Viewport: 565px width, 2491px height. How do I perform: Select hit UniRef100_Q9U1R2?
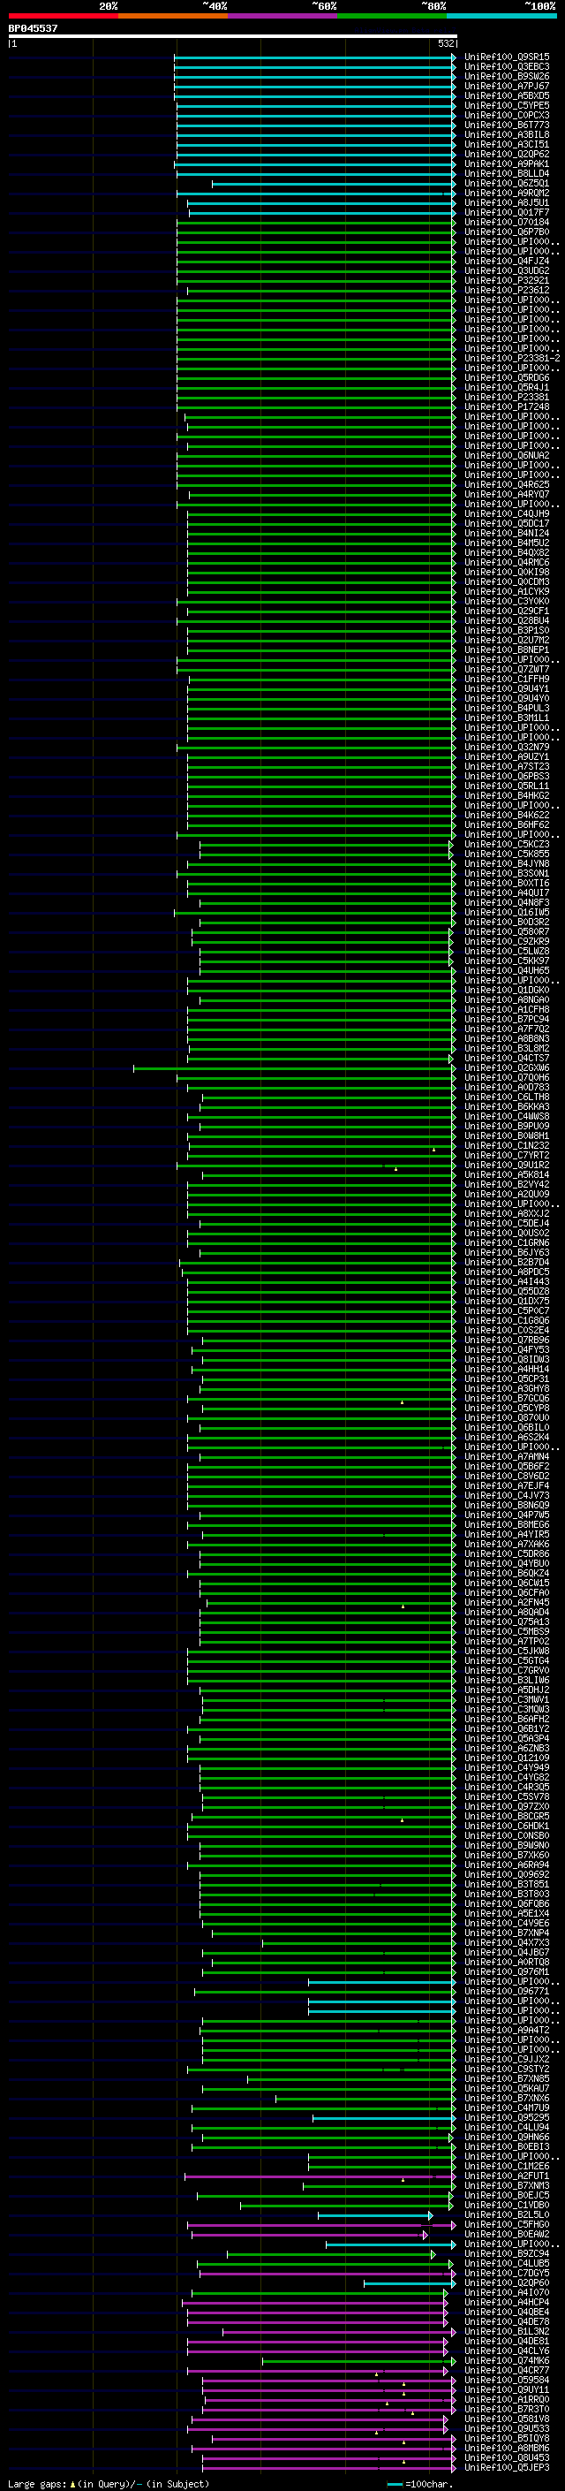pos(506,1166)
